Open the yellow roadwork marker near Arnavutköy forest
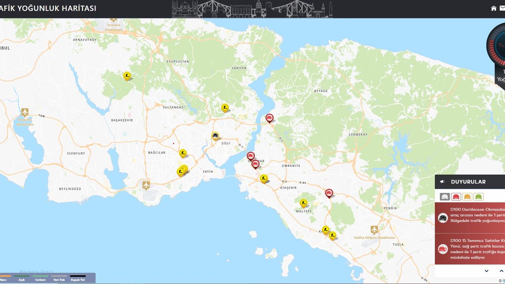Image resolution: width=505 pixels, height=284 pixels. 127,75
